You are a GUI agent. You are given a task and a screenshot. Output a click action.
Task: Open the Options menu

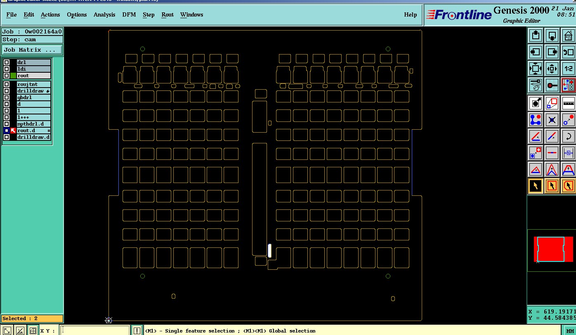click(77, 14)
